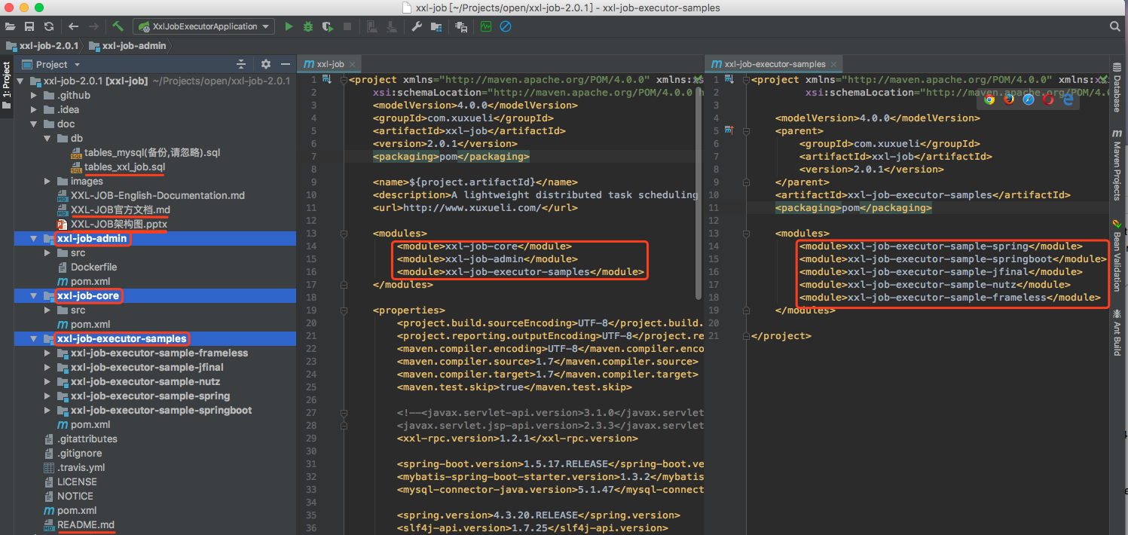Click the line 1 gutter icon in xxl-job editor
The height and width of the screenshot is (535, 1128).
pyautogui.click(x=326, y=79)
